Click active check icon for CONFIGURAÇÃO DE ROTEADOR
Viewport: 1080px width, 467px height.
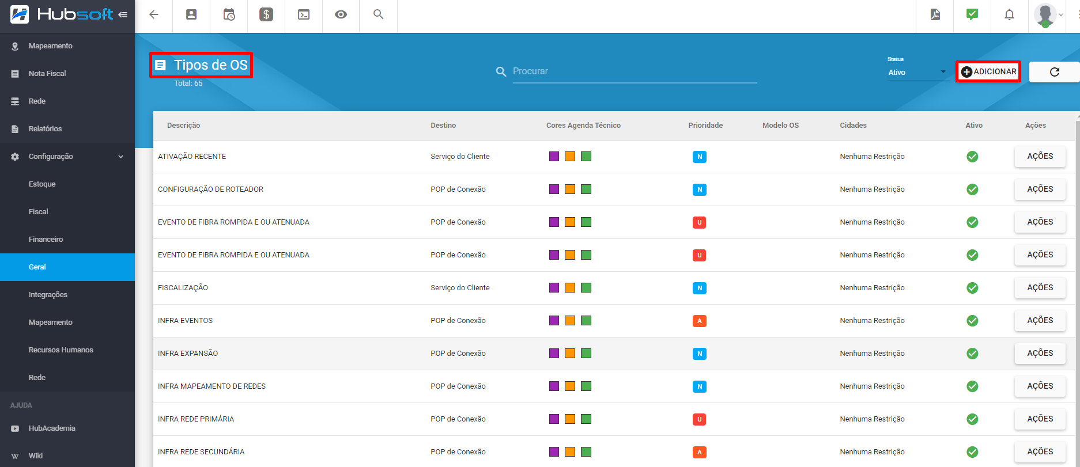point(972,189)
